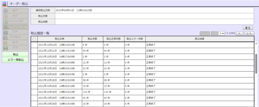Screen dimensions: 259x107
Task: Click the 取込日時 column header
Action: (60, 39)
